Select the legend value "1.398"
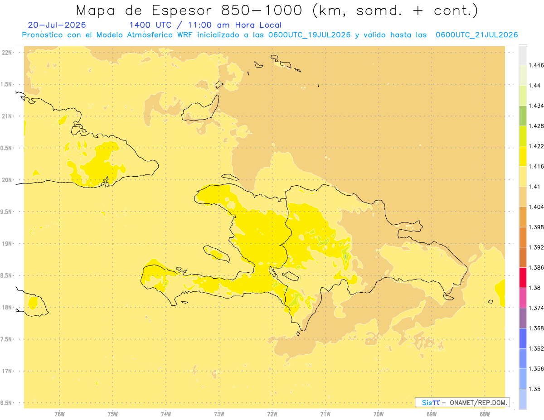This screenshot has height=420, width=544. (x=537, y=227)
